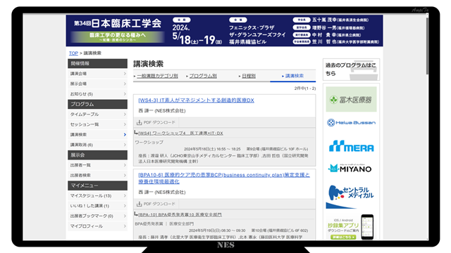Open 出展者検索 in the sidebar
451x253 pixels.
97,175
